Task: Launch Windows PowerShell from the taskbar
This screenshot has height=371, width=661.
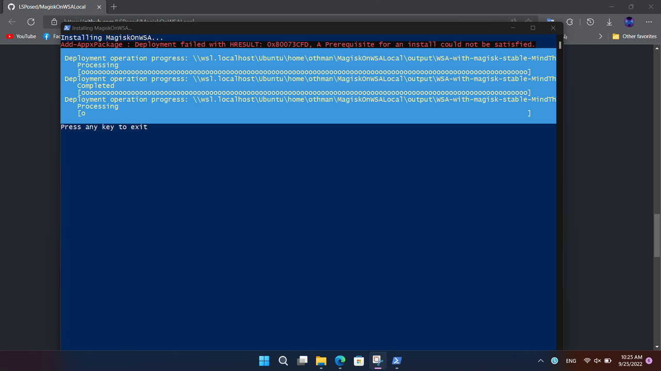Action: [397, 361]
